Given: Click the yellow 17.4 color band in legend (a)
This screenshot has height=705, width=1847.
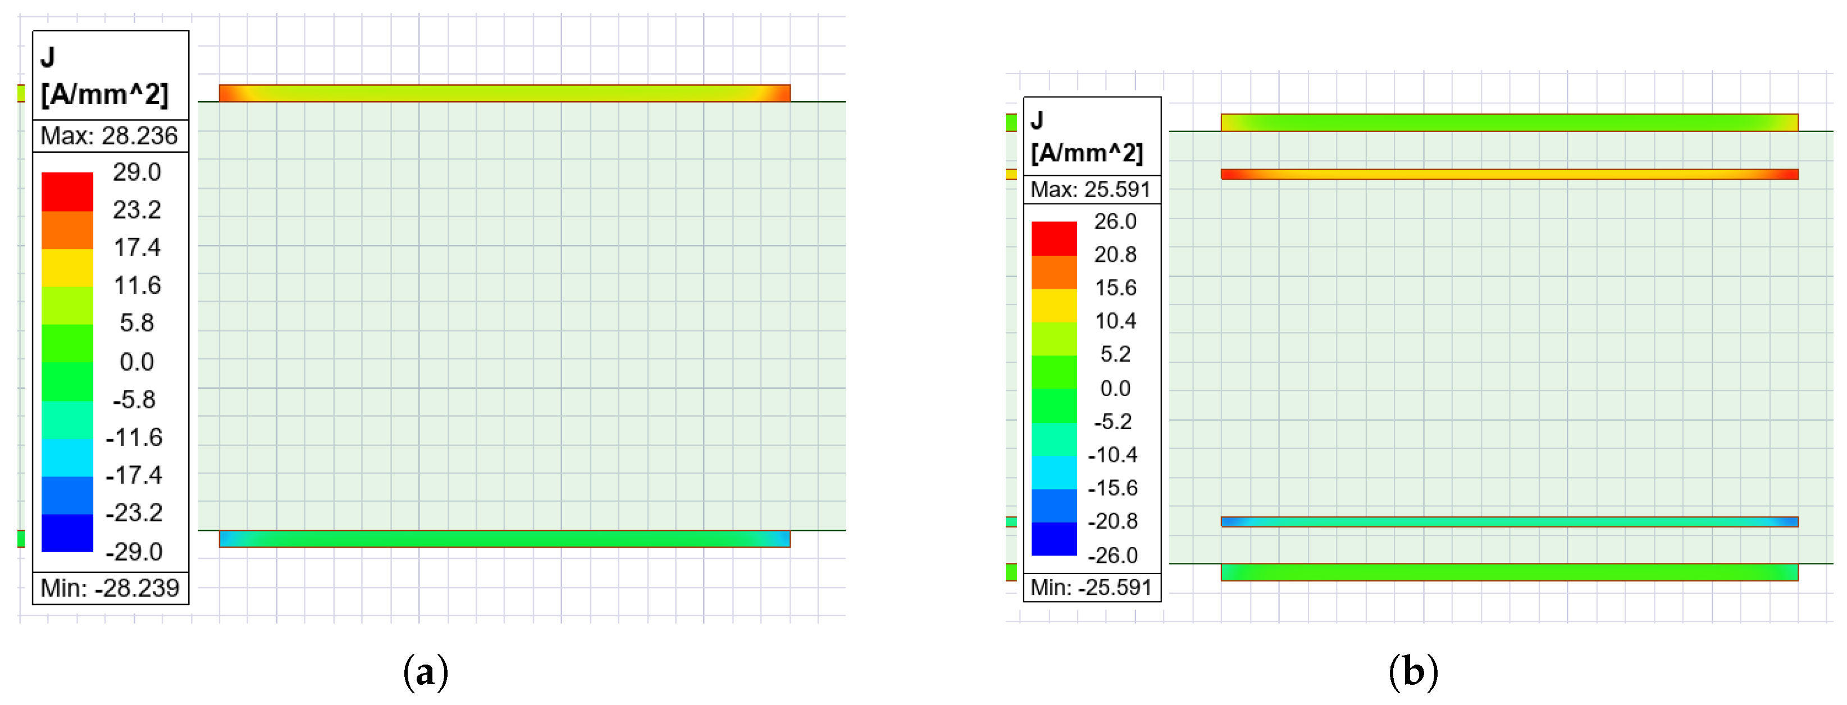Looking at the screenshot, I should [x=67, y=267].
